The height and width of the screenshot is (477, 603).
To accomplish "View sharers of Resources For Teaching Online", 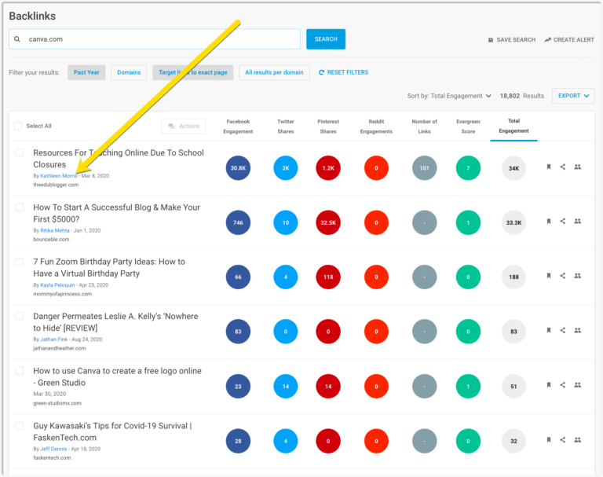I will tap(578, 167).
